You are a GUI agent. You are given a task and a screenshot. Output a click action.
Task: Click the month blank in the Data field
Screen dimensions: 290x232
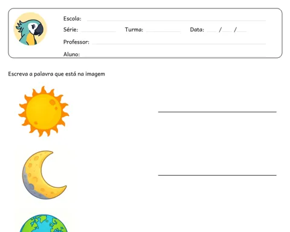(227, 31)
